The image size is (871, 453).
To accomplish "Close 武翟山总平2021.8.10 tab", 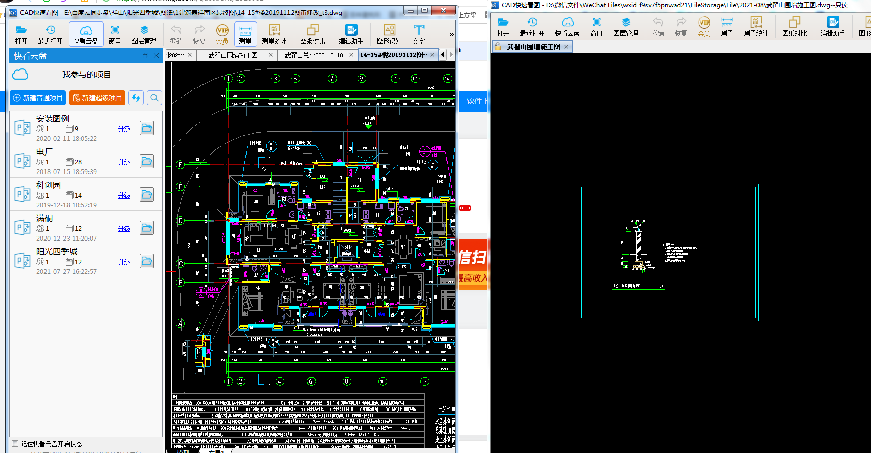I will [351, 55].
